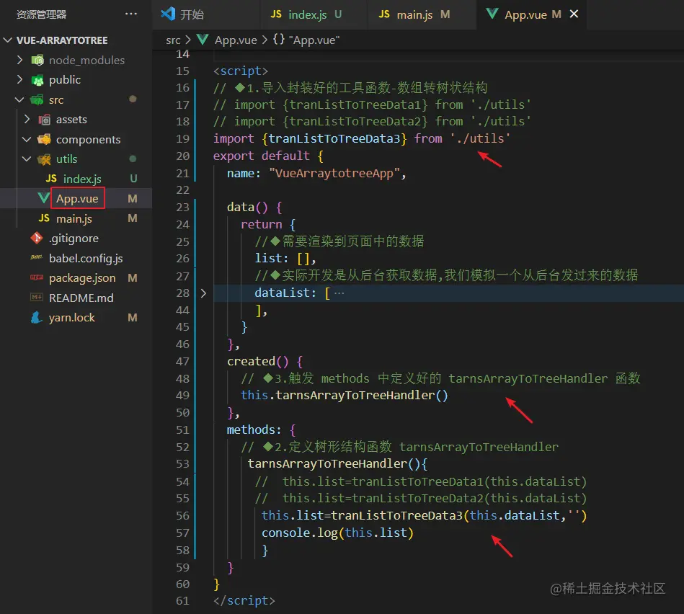Click the 资源管理器 panel title

41,14
